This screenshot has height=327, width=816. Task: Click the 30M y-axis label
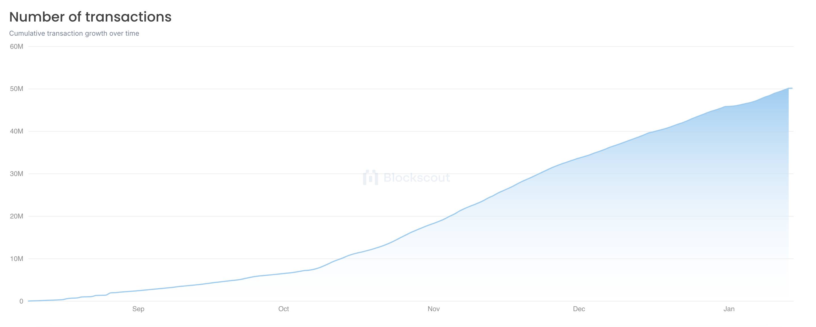coord(16,174)
